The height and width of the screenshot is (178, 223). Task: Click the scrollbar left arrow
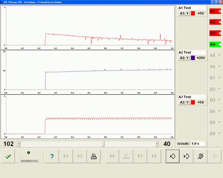[19, 144]
